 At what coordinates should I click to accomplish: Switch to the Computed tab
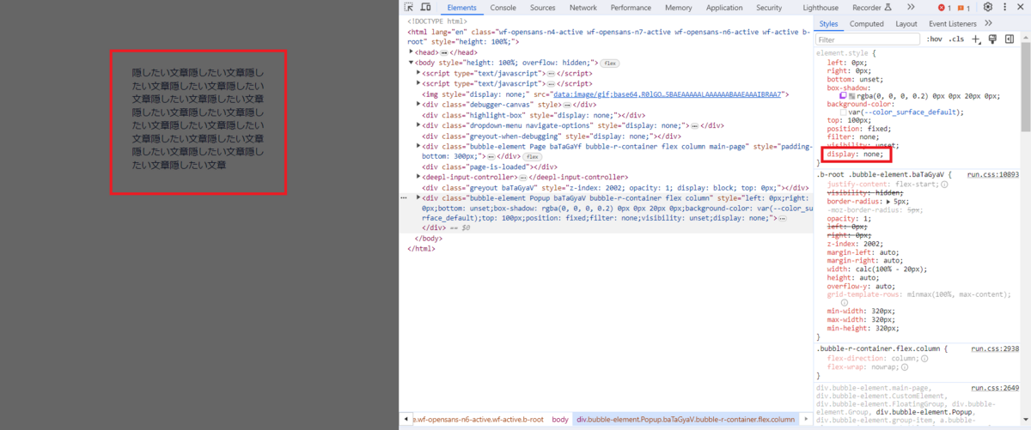(866, 24)
